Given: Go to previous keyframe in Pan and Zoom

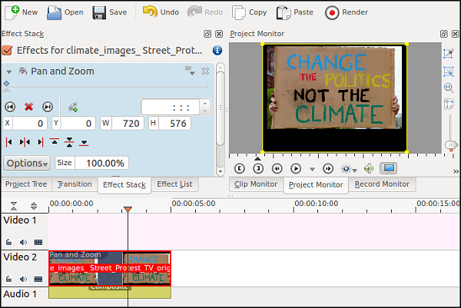Looking at the screenshot, I should tap(10, 107).
